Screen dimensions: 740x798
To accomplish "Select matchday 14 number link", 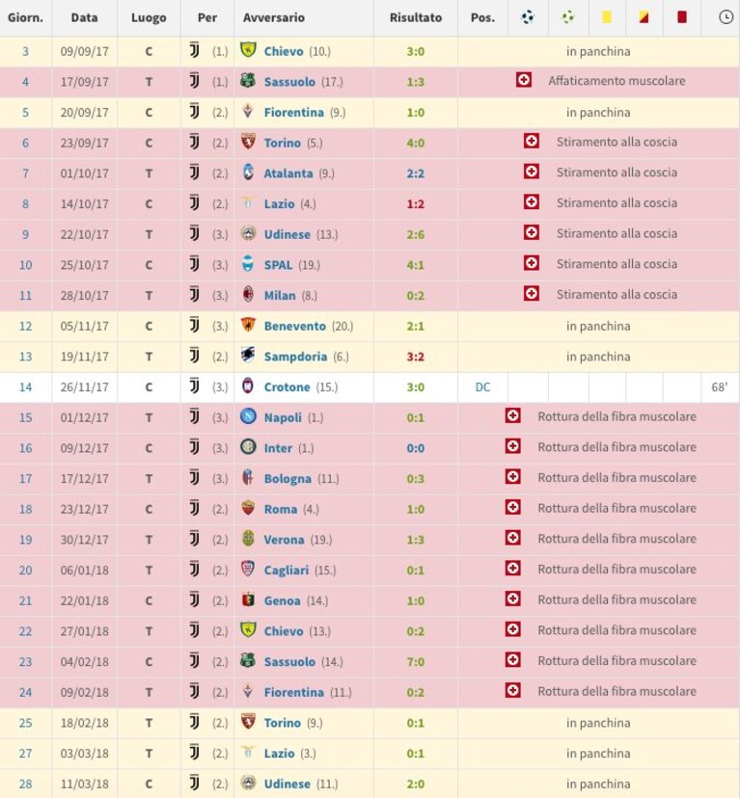I will [25, 387].
